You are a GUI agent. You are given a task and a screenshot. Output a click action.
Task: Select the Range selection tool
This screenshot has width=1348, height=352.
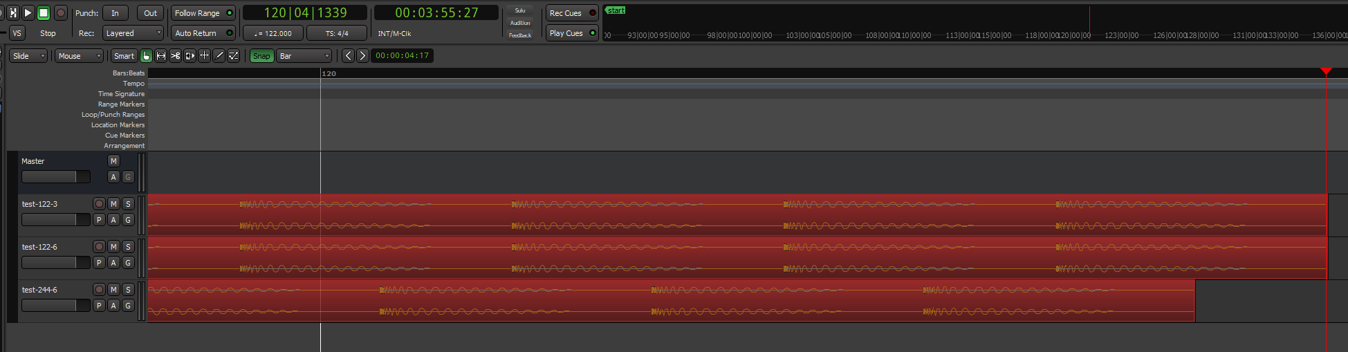tap(160, 56)
